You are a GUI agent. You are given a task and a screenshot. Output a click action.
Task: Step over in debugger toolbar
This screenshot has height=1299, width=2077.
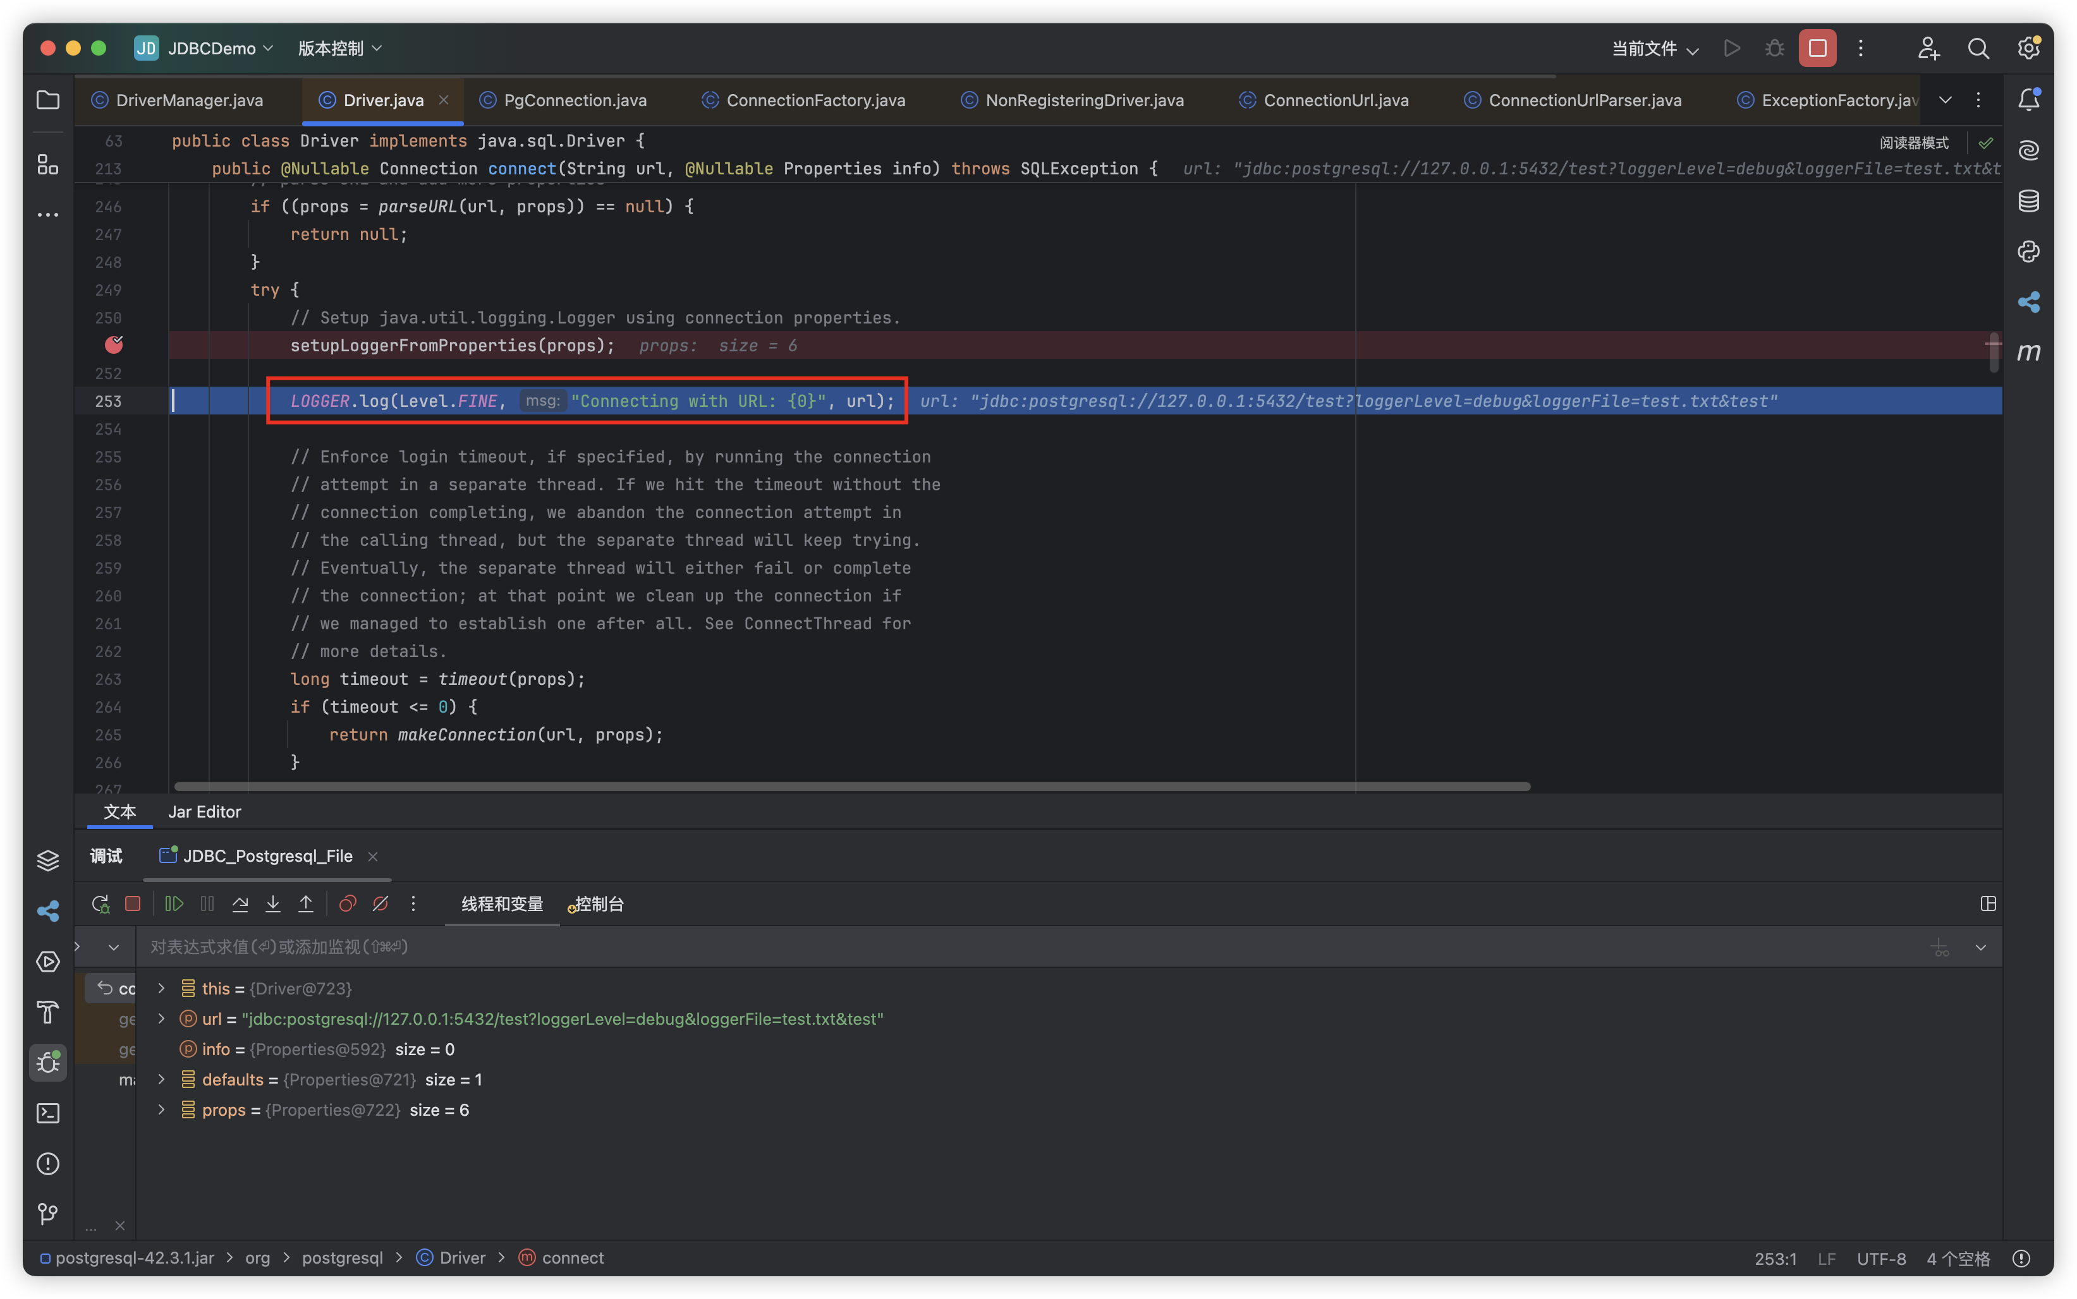[x=240, y=903]
